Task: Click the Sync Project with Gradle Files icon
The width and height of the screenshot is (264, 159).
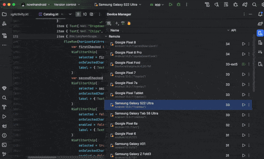Action: (x=245, y=5)
